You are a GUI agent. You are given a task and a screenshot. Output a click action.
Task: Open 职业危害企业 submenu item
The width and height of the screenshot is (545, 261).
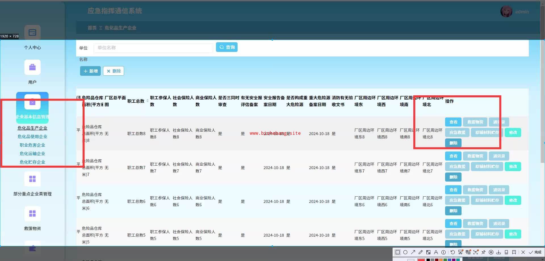coord(32,145)
